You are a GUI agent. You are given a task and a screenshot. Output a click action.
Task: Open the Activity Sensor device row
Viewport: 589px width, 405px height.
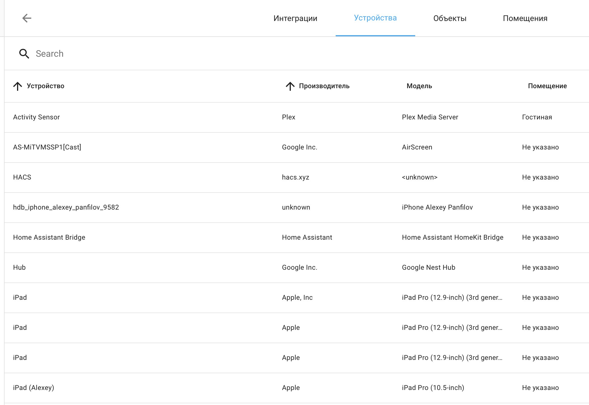point(296,117)
